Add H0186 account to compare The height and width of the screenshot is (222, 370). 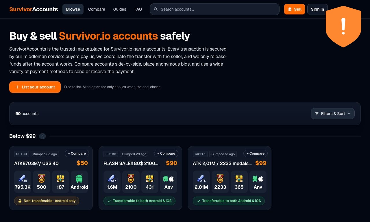click(166, 153)
